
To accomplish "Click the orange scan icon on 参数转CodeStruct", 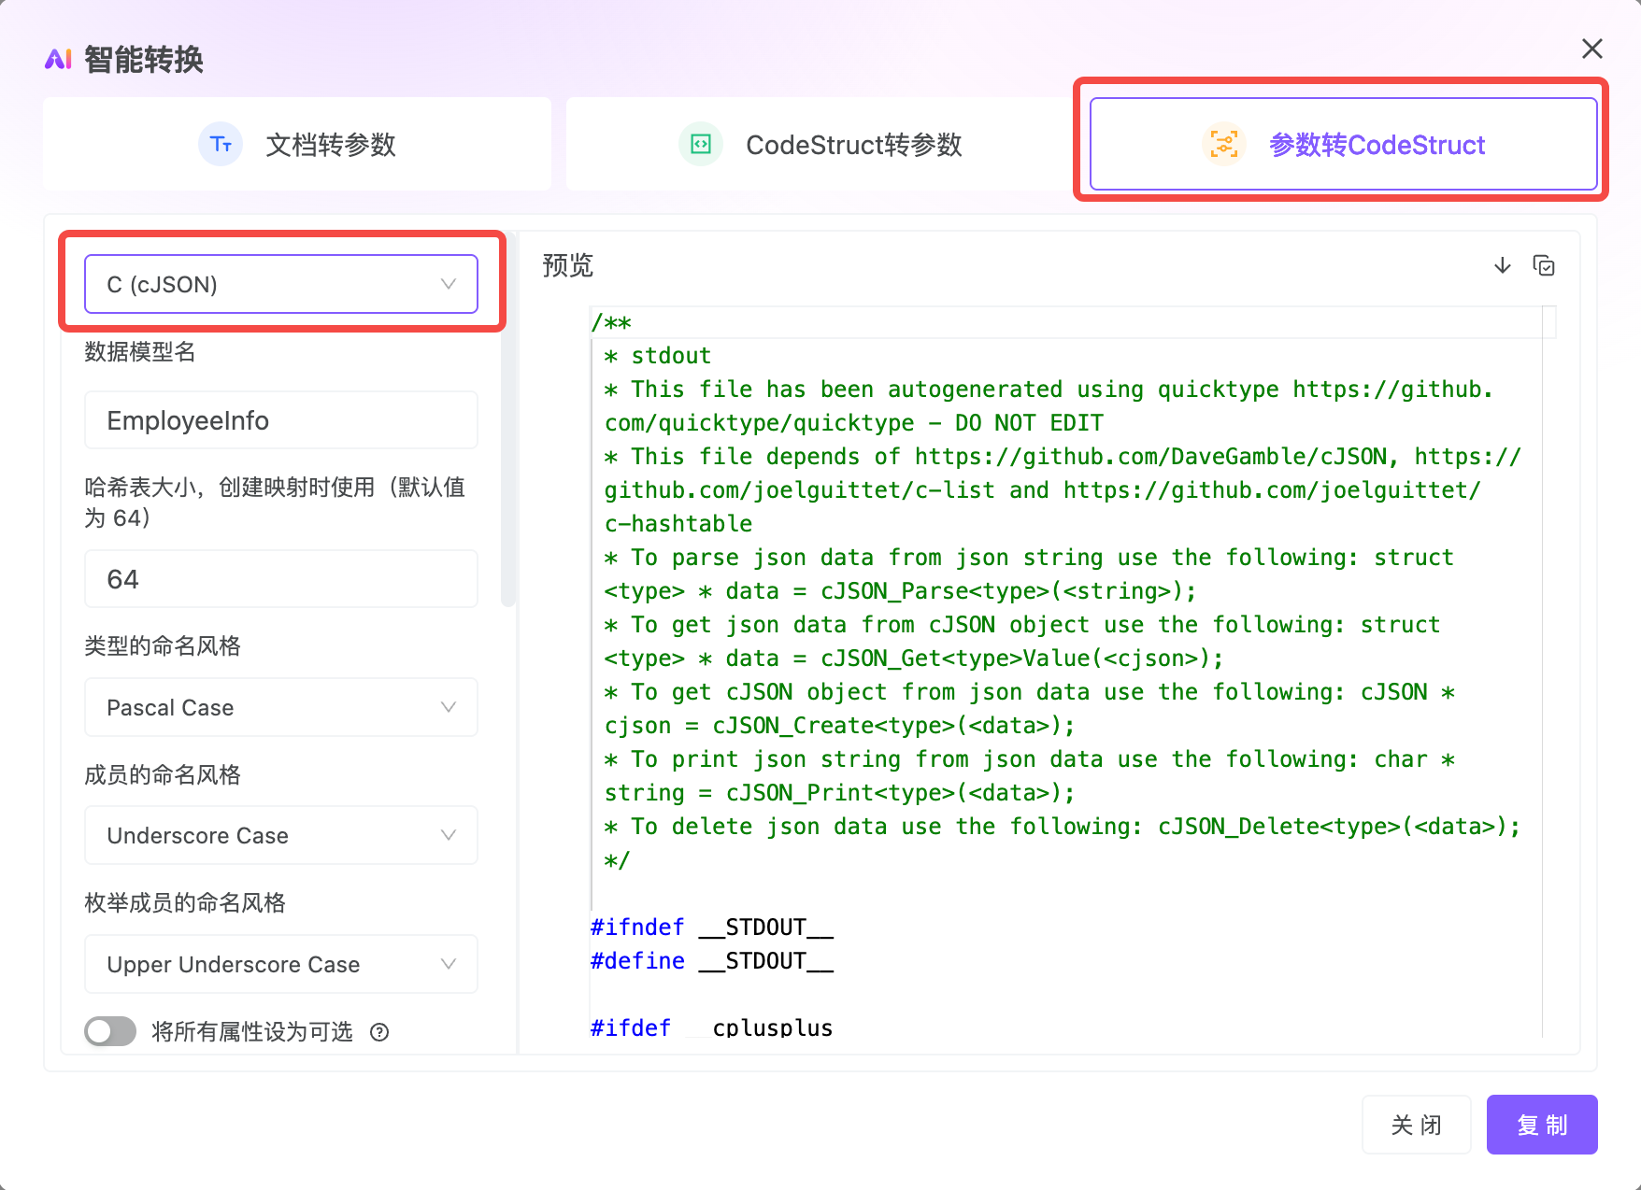I will (x=1223, y=145).
